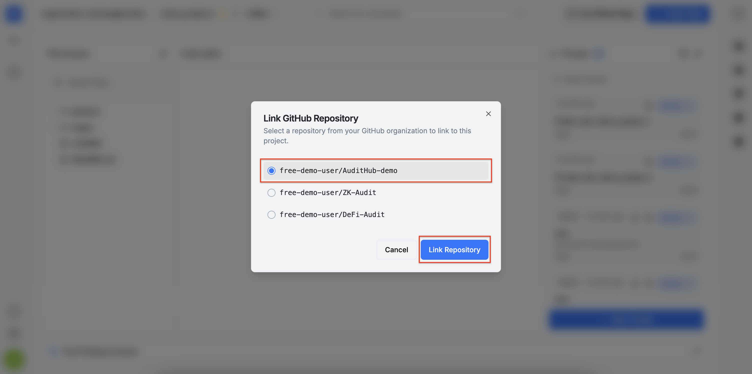The image size is (752, 374).
Task: Select the free-demo-user/DeFi-Audit radio button
Action: pos(271,215)
